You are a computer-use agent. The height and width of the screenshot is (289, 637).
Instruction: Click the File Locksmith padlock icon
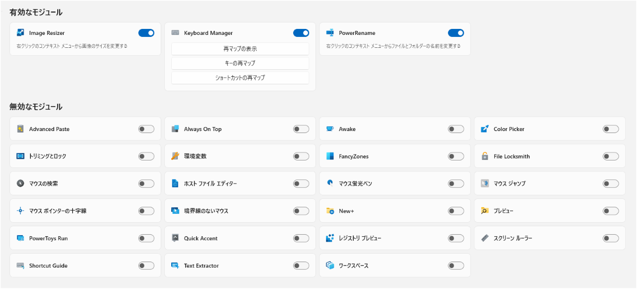tap(485, 156)
